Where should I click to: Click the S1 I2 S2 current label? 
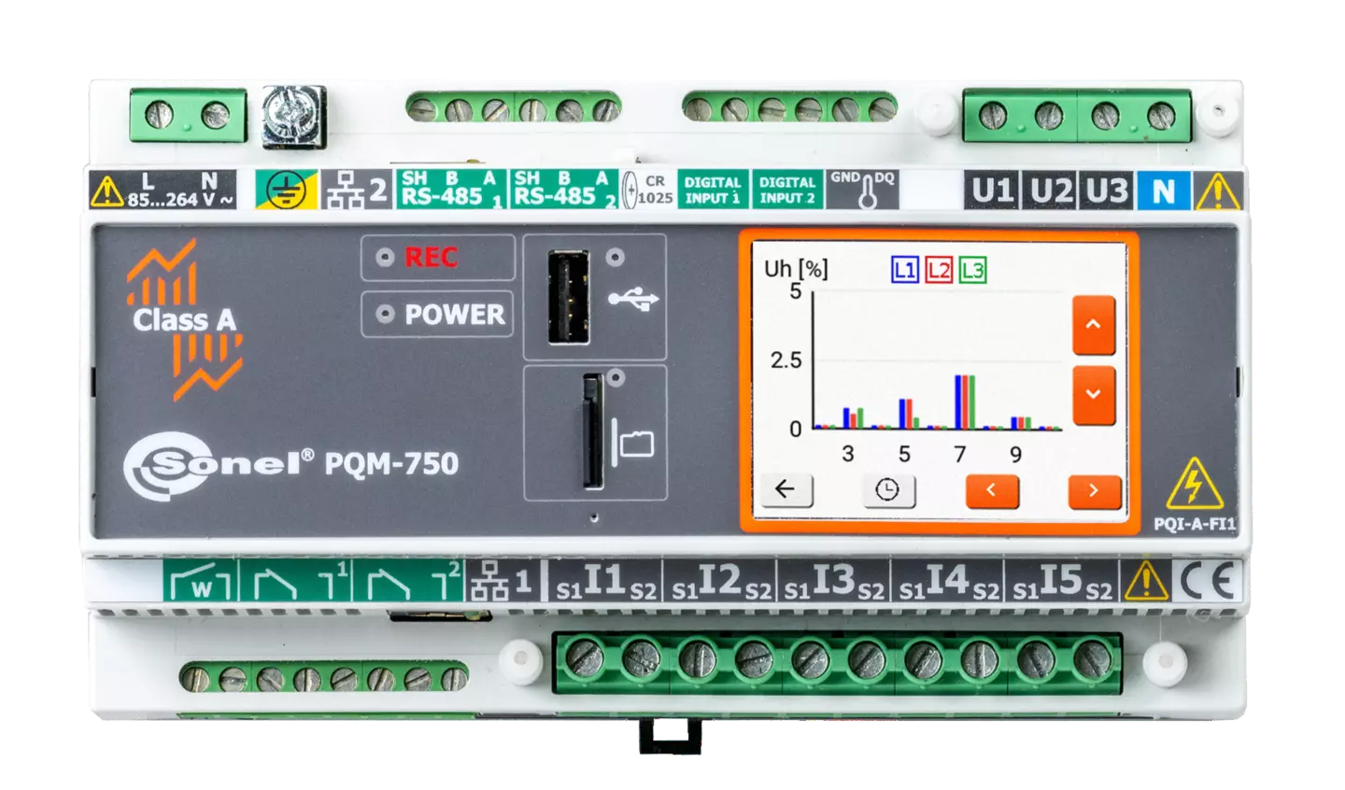721,581
